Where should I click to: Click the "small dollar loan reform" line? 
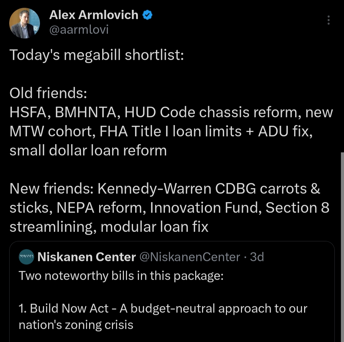click(x=88, y=150)
